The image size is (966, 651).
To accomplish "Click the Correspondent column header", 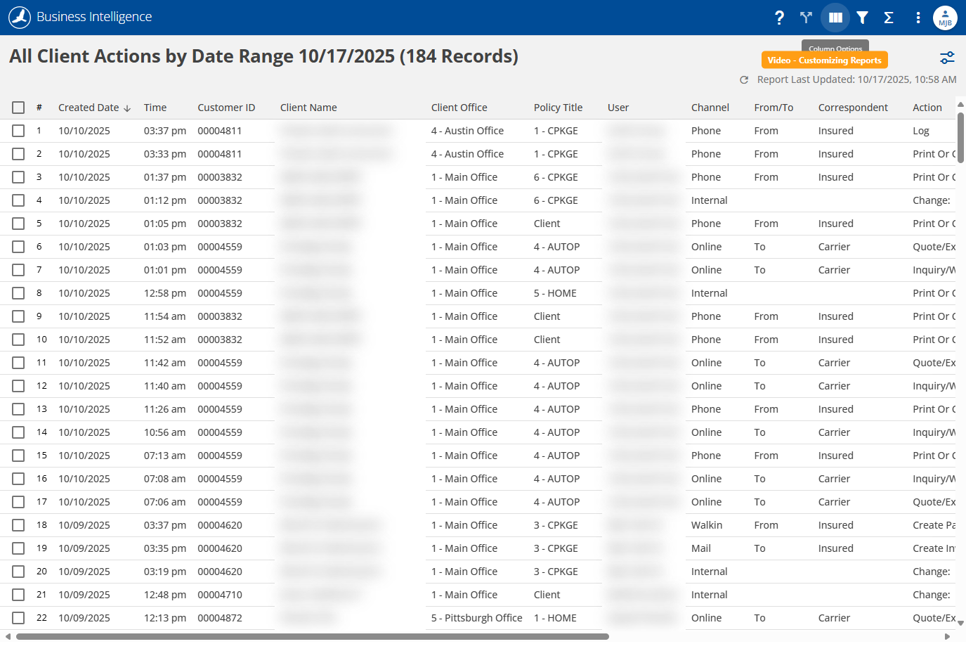I will click(853, 108).
